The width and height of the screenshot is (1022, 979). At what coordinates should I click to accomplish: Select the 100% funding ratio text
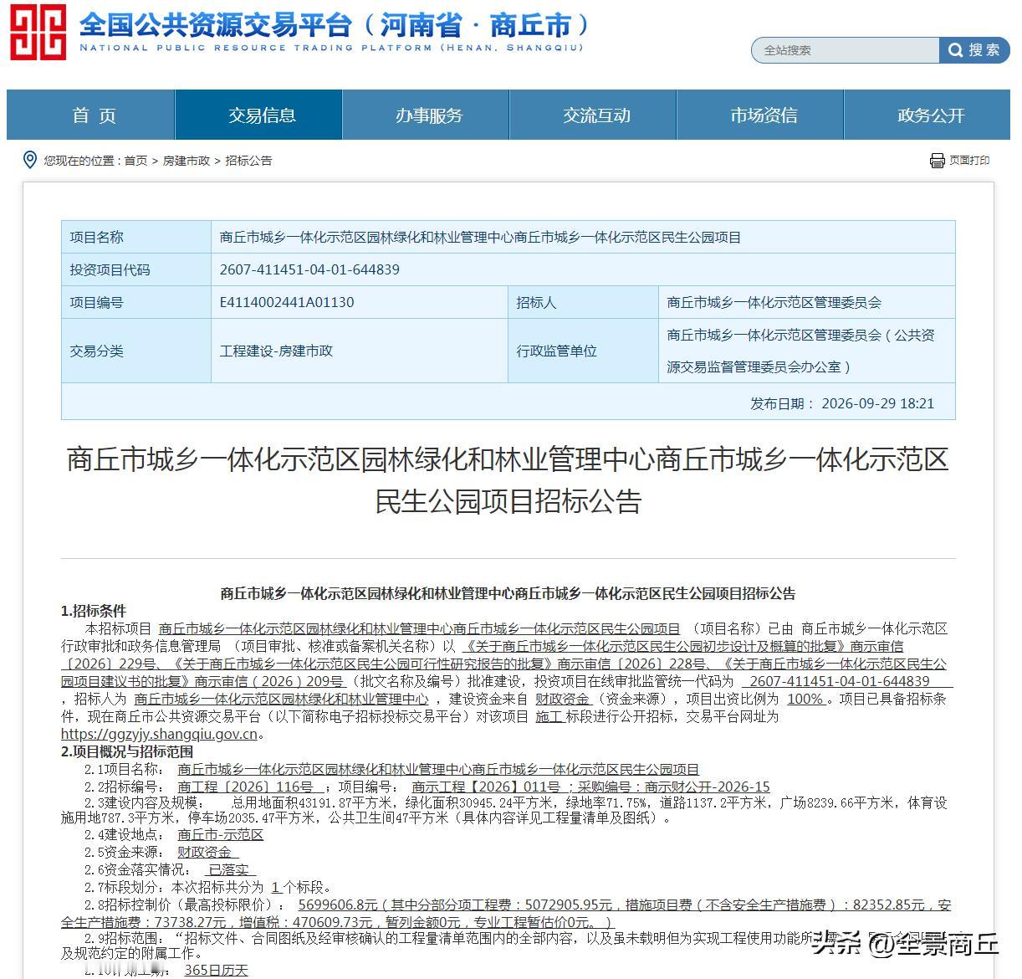tap(805, 699)
